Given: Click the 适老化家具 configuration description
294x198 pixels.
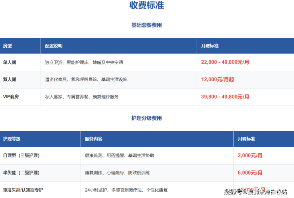Looking at the screenshot, I should tap(86, 80).
